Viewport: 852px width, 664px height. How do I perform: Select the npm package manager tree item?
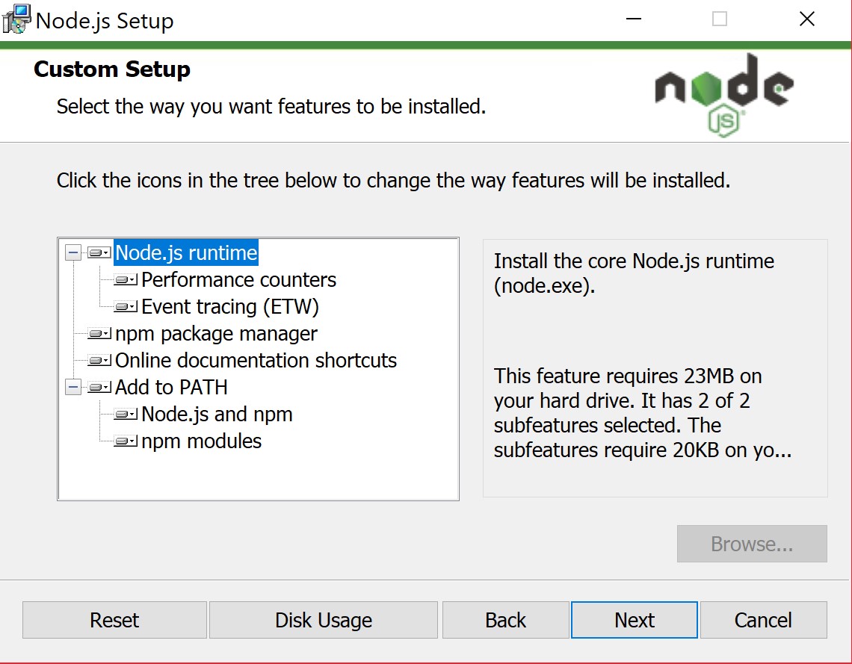coord(216,334)
